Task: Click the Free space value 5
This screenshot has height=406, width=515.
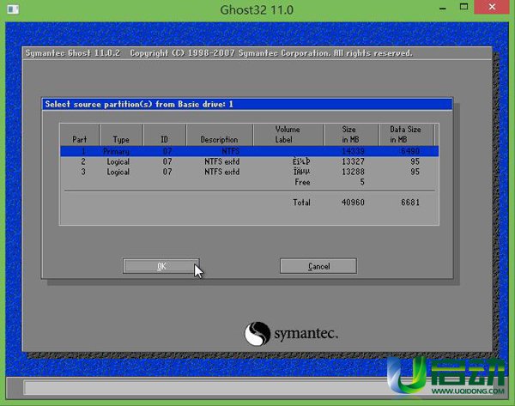Action: click(362, 182)
